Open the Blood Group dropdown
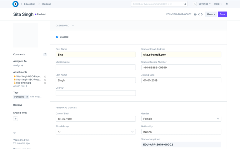 click(95, 132)
